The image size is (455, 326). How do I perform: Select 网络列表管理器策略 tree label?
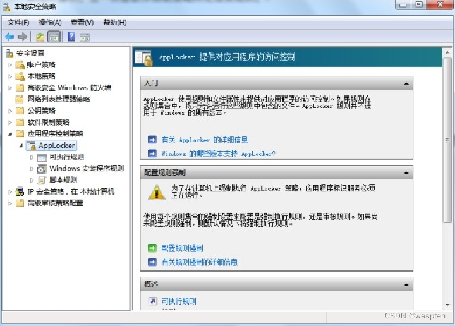pos(59,99)
